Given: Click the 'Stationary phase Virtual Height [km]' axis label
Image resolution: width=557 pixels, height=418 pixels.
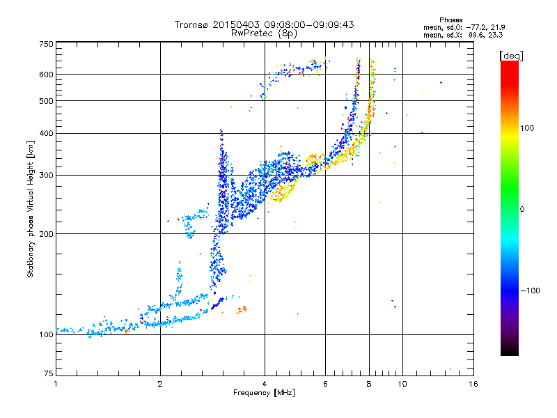Looking at the screenshot, I should coord(31,209).
